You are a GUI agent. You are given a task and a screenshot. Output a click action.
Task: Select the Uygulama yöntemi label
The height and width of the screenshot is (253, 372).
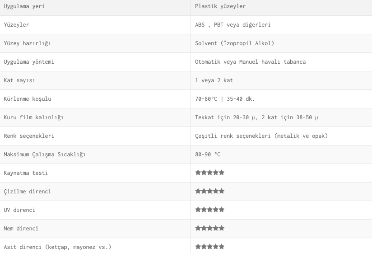29,62
